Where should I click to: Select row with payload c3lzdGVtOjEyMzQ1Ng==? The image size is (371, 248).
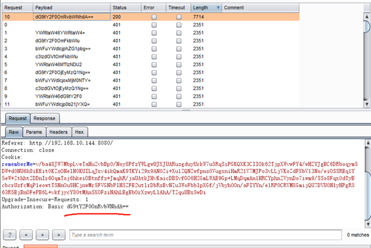coord(151,88)
